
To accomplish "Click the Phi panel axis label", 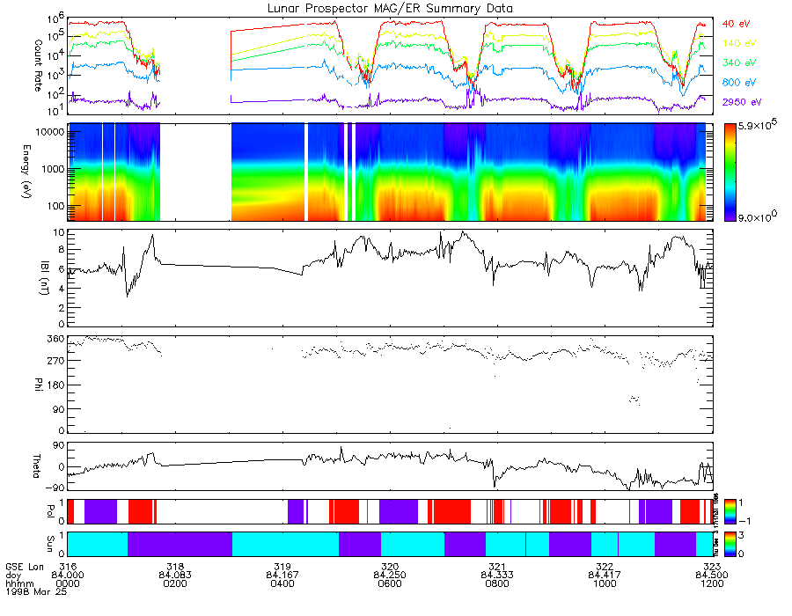I will pos(38,383).
